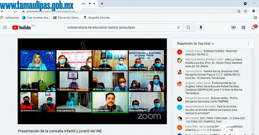Open the browser extensions puzzle icon

pos(253,11)
